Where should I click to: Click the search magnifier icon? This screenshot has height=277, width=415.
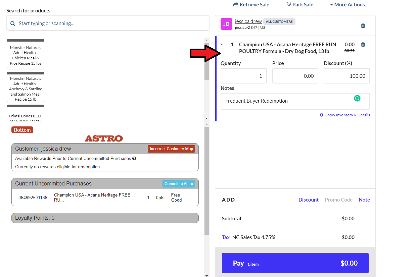[x=13, y=23]
